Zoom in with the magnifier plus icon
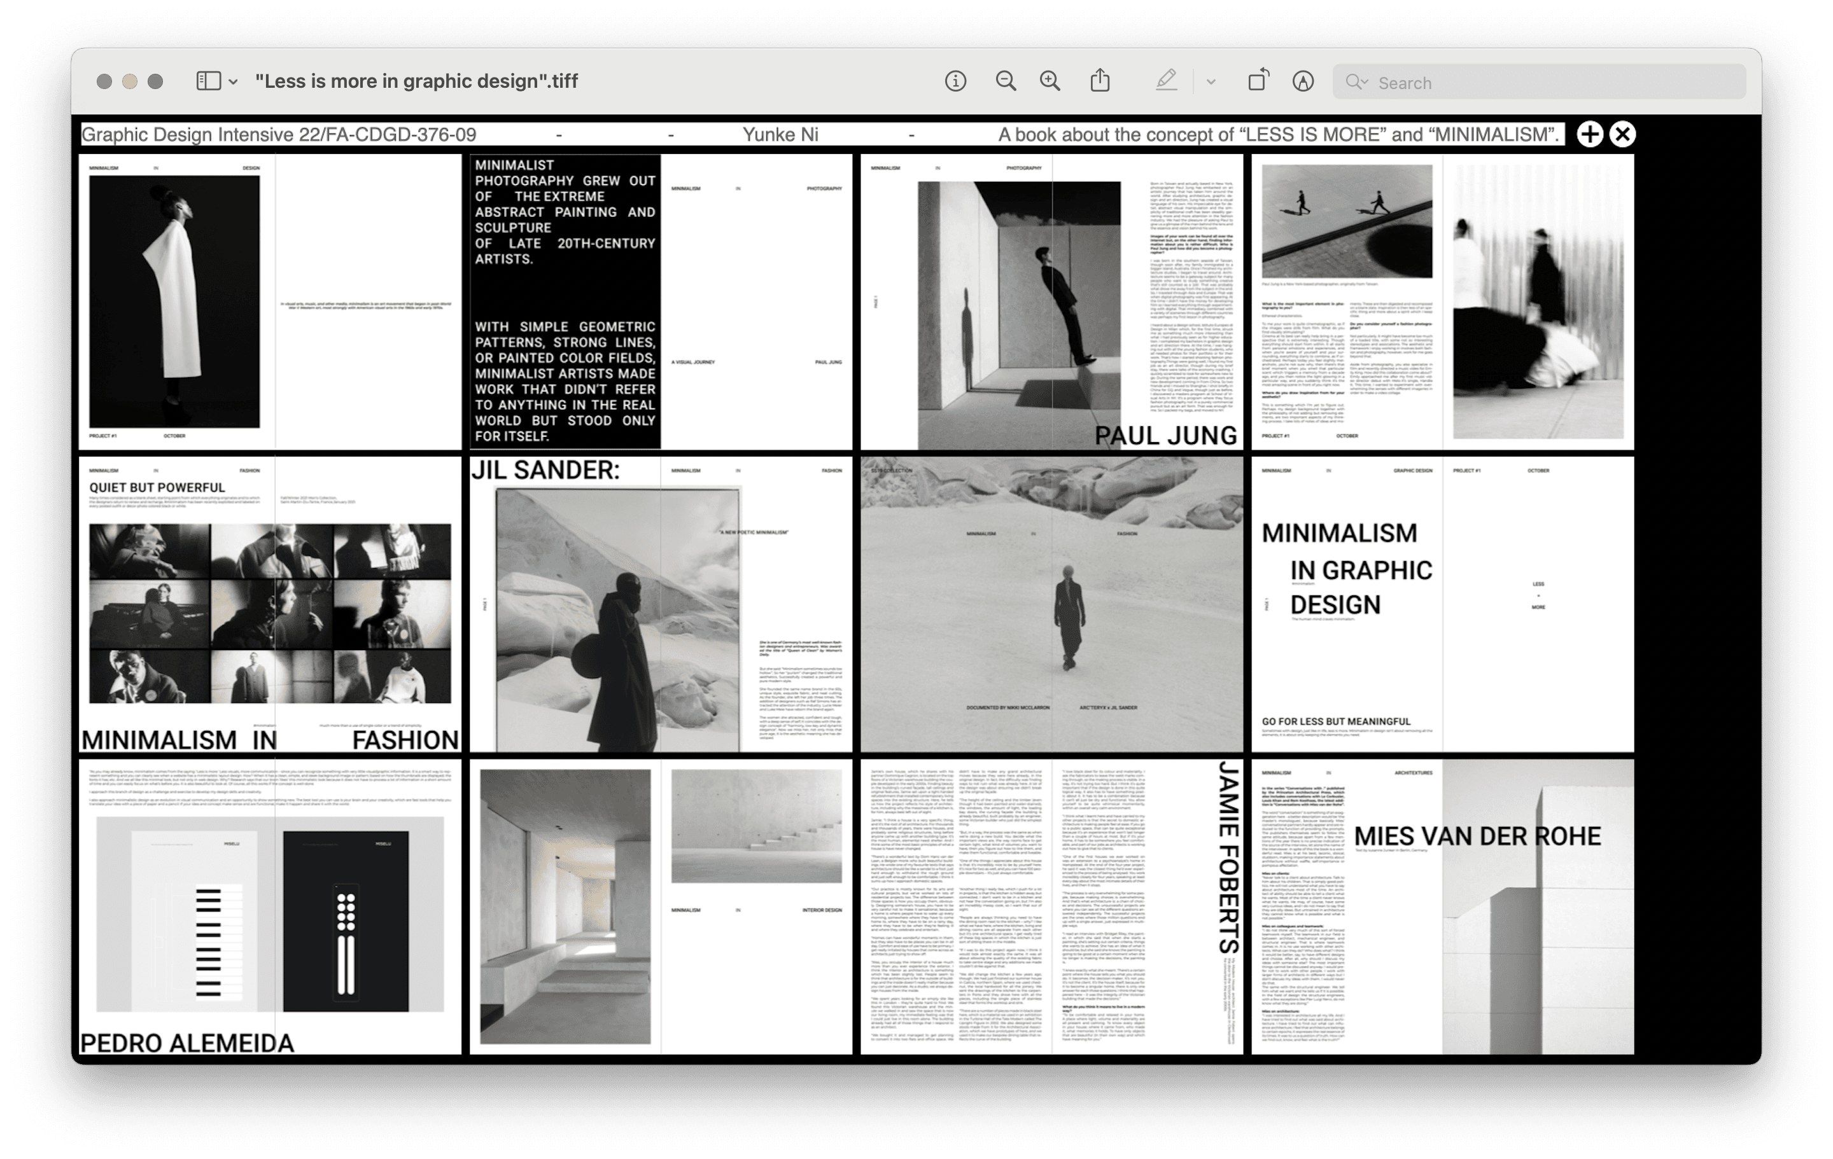 pyautogui.click(x=1050, y=81)
